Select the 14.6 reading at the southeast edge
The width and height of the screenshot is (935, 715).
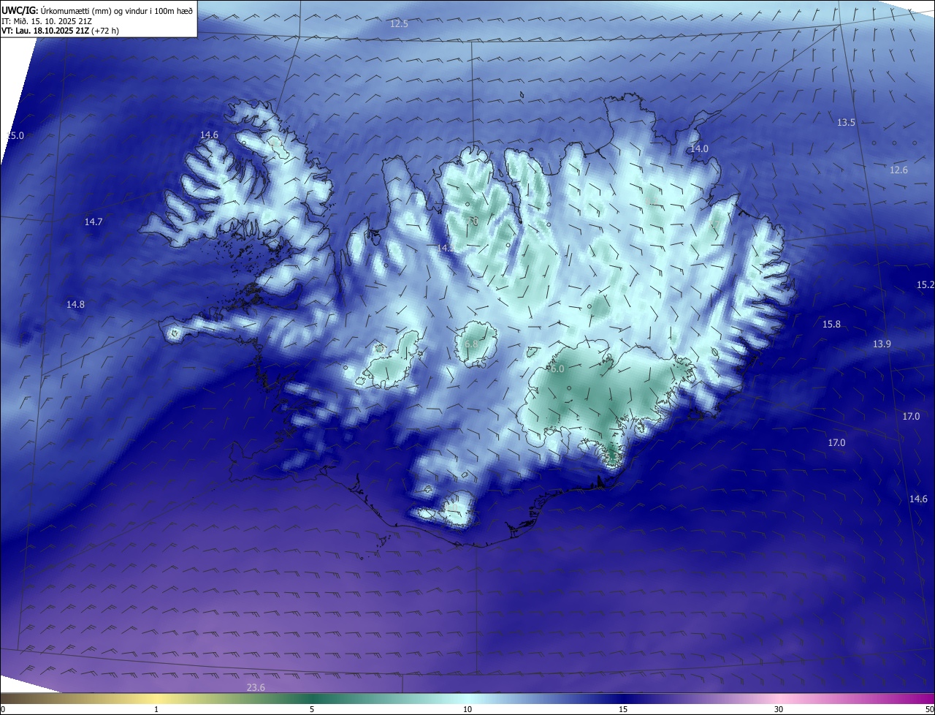[918, 499]
